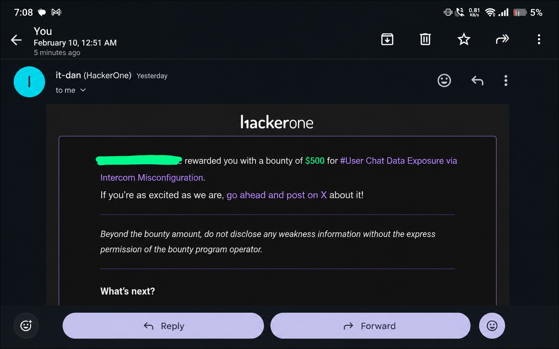Tap the Reply button at bottom
The image size is (559, 349).
click(x=163, y=326)
